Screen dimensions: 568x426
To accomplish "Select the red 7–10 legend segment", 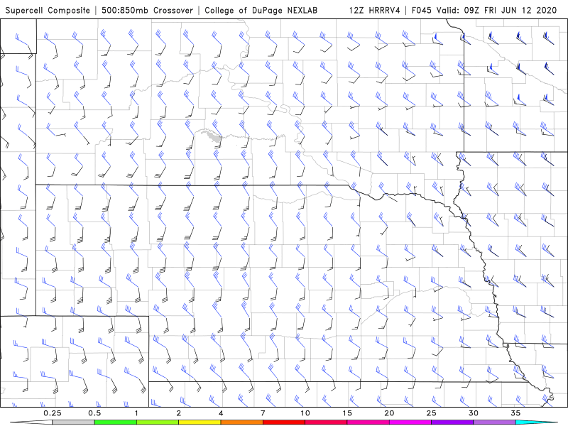I will [x=283, y=422].
